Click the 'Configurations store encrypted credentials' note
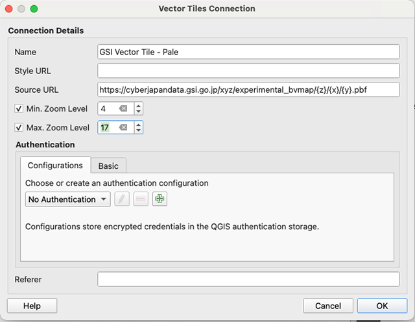Viewport: 415px width, 322px height. coord(172,227)
